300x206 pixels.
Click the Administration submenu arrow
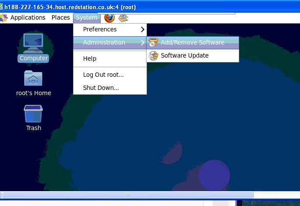pyautogui.click(x=143, y=42)
